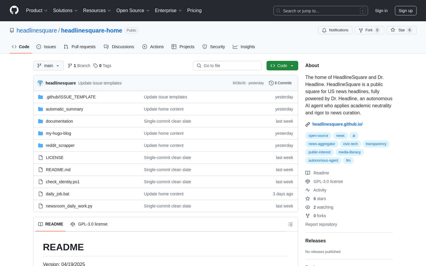Viewport: 426px width, 266px height.
Task: Click the history clock icon by 8 Commits
Action: pyautogui.click(x=271, y=83)
